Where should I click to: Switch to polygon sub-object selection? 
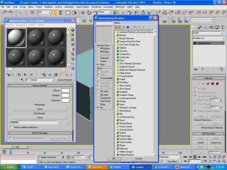(212, 84)
